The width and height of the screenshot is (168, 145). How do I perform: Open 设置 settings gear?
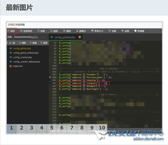click(x=125, y=31)
